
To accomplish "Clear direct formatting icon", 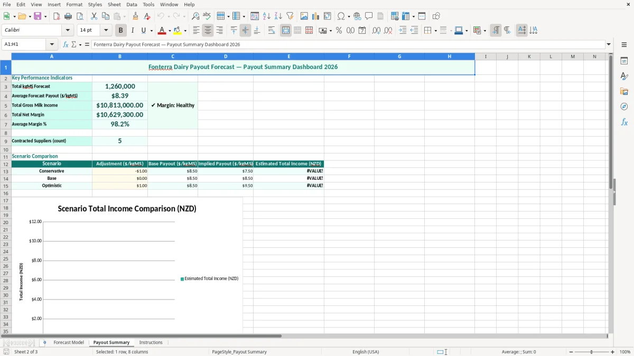I will click(x=147, y=16).
